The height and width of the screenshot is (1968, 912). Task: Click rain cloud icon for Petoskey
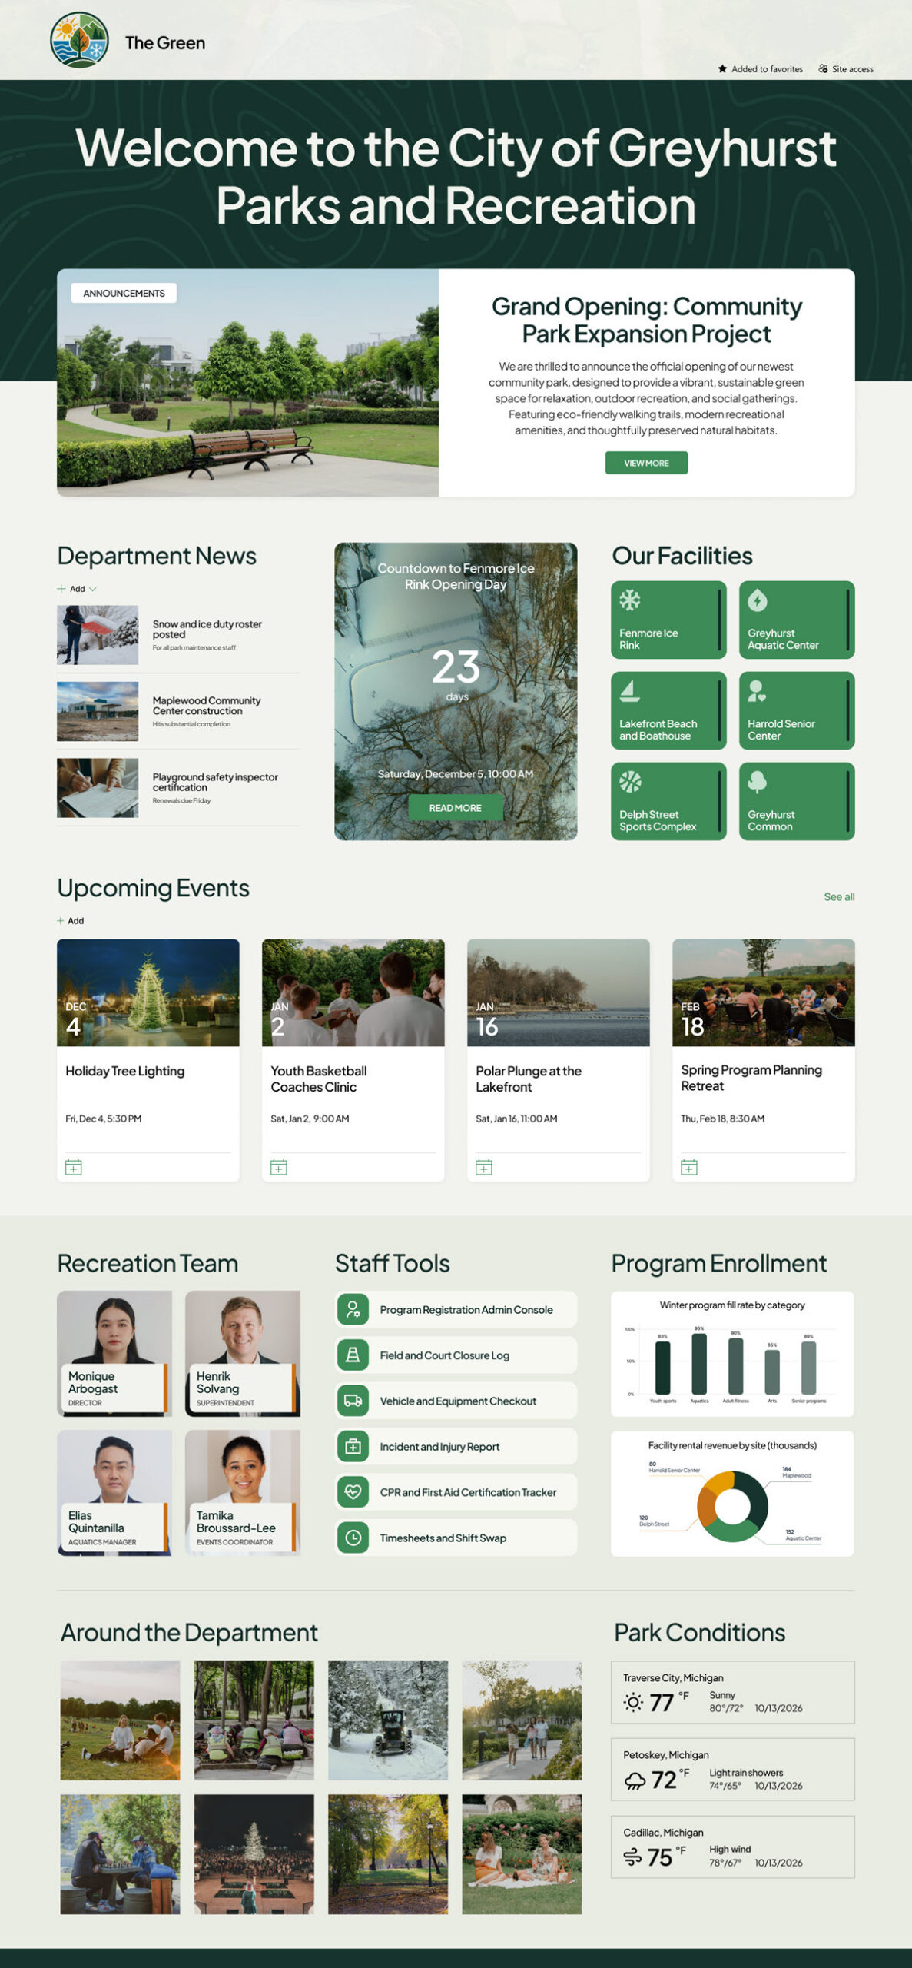tap(635, 1780)
